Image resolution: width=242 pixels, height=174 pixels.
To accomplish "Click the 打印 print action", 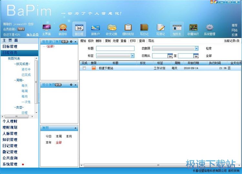I will coord(133,41).
